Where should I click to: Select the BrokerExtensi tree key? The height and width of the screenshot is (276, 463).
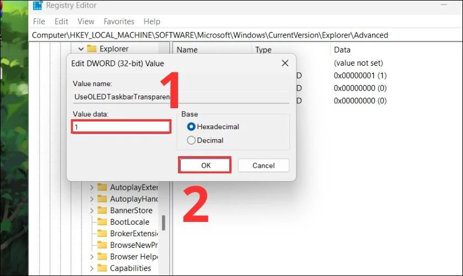(134, 233)
